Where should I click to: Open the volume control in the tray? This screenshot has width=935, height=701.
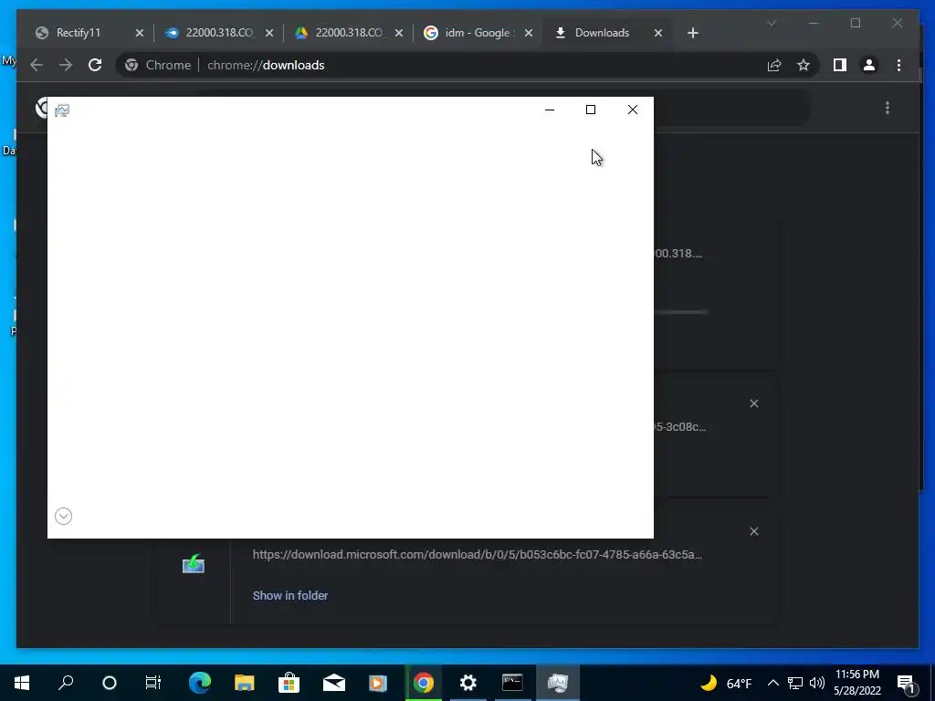817,683
